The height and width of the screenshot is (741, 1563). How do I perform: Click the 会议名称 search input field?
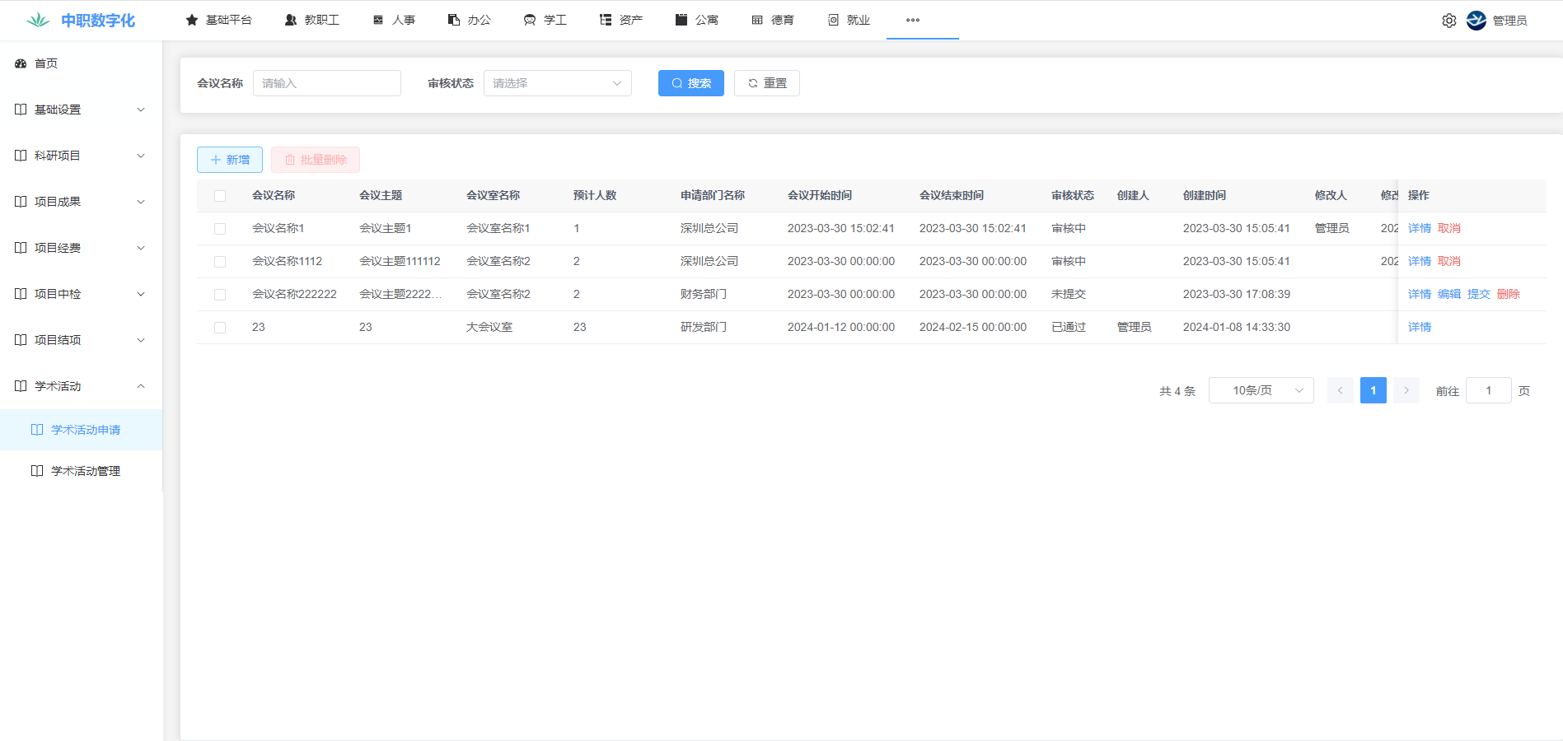[x=326, y=83]
